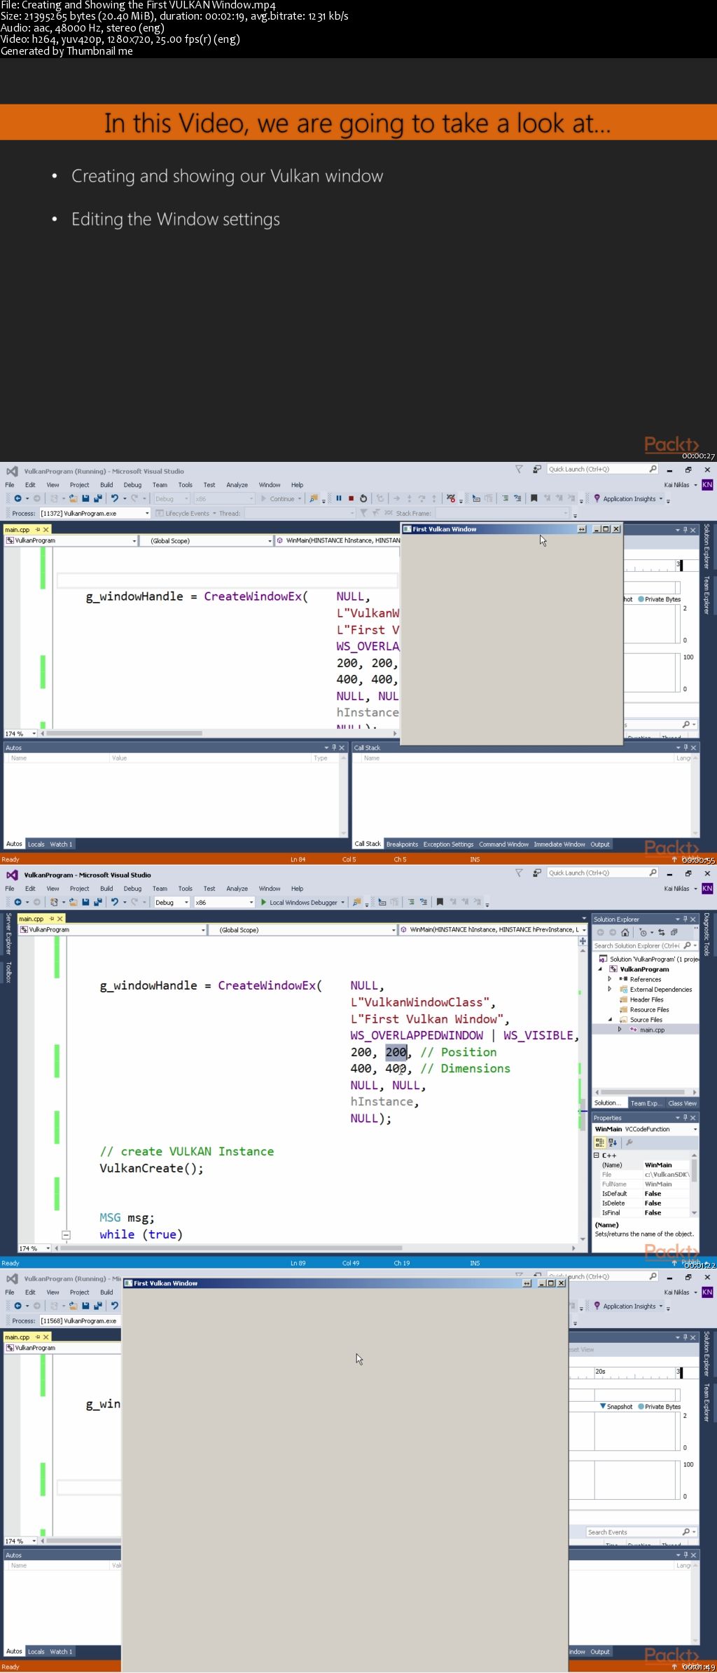Open x86 platform dropdown in non-running frame
The image size is (717, 1673).
pyautogui.click(x=224, y=902)
